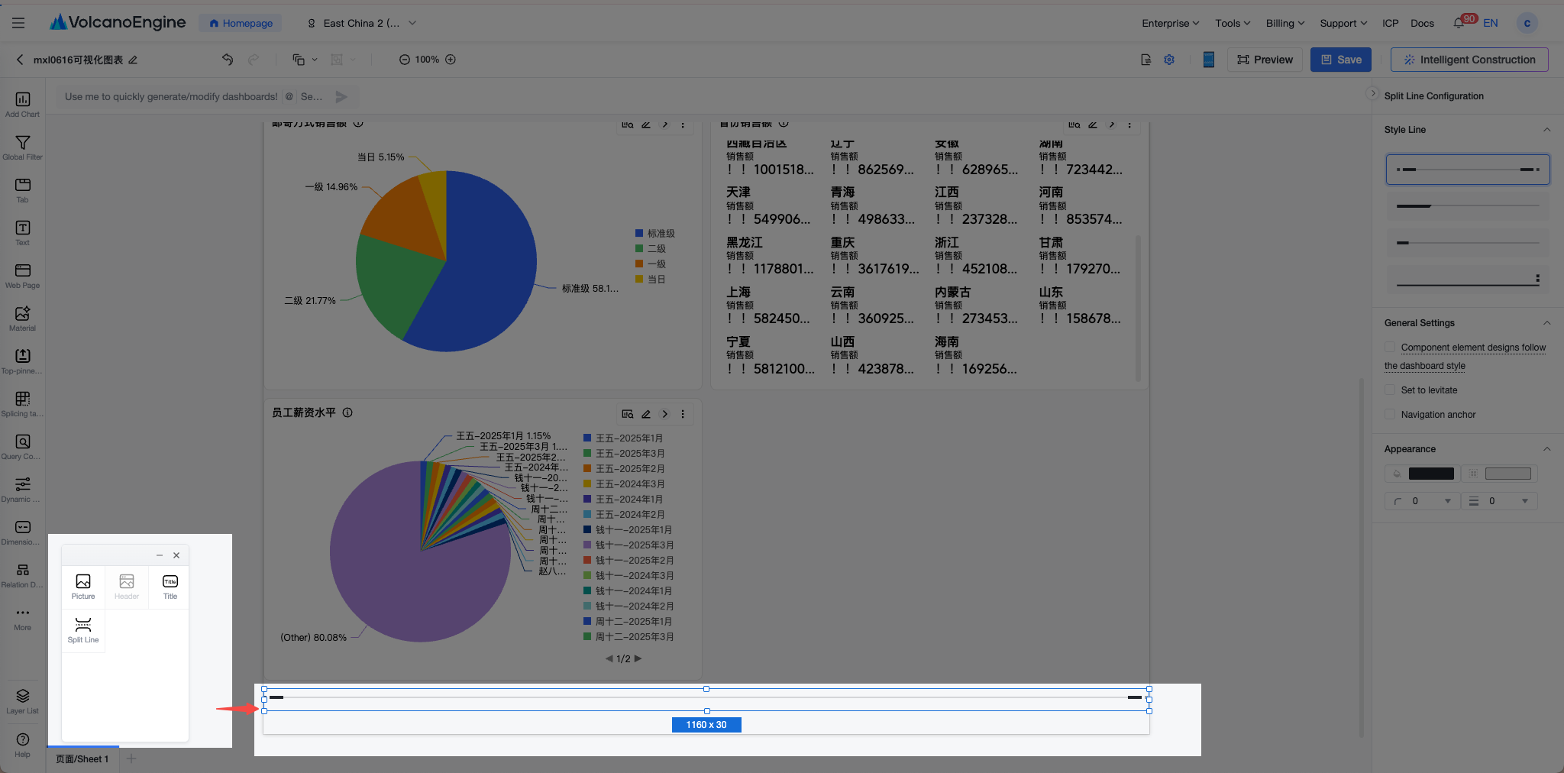The height and width of the screenshot is (773, 1564).
Task: Open the East China 2 region dropdown
Action: [x=361, y=23]
